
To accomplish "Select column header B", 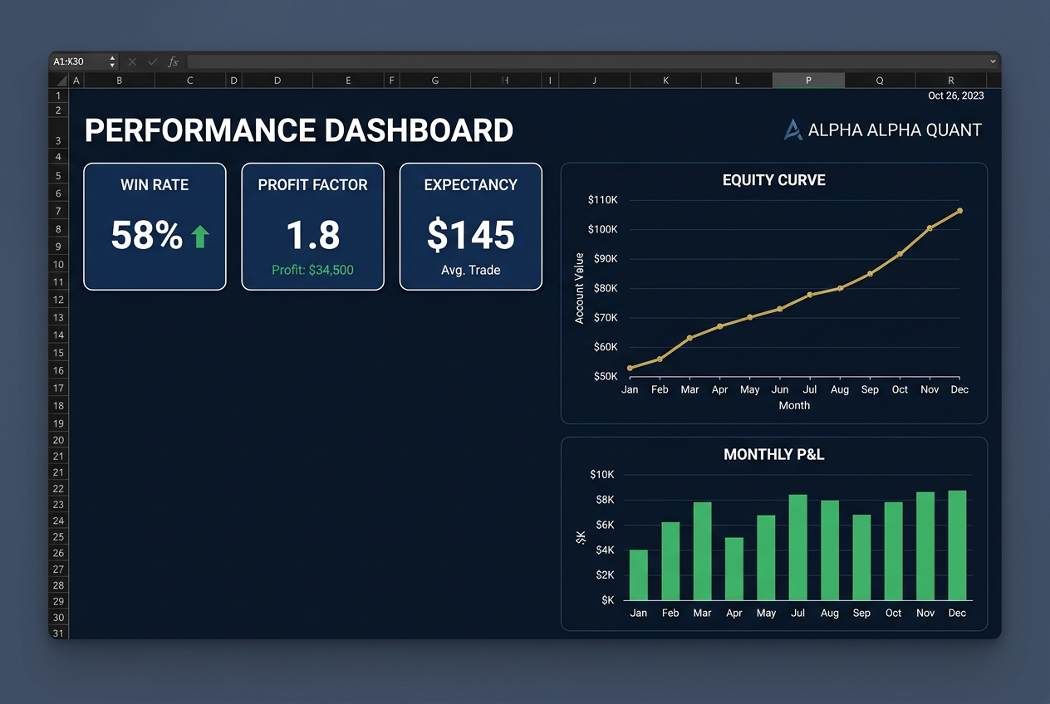I will [119, 81].
